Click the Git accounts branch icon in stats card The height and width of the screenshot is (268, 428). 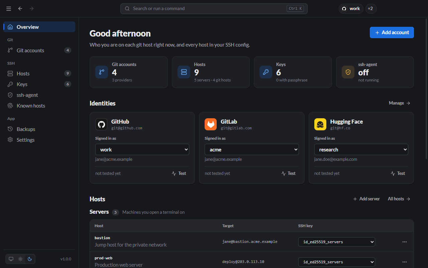point(102,72)
